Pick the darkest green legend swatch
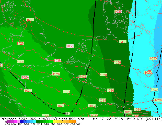Screen dimensions: 162x125 tap(38, 122)
